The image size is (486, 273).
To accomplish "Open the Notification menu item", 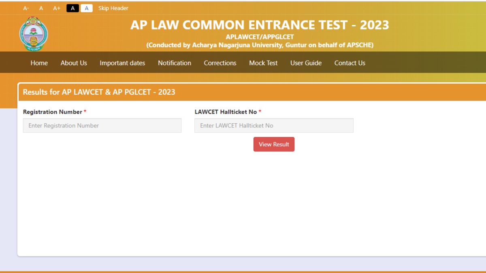I will 175,63.
